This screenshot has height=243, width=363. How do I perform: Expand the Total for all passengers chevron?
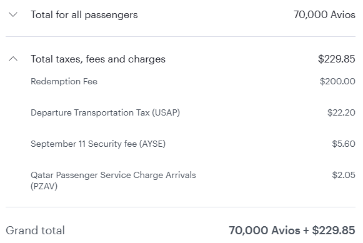(x=13, y=15)
